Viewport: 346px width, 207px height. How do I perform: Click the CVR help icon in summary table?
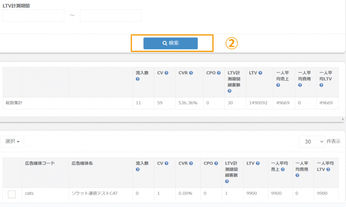tap(191, 73)
